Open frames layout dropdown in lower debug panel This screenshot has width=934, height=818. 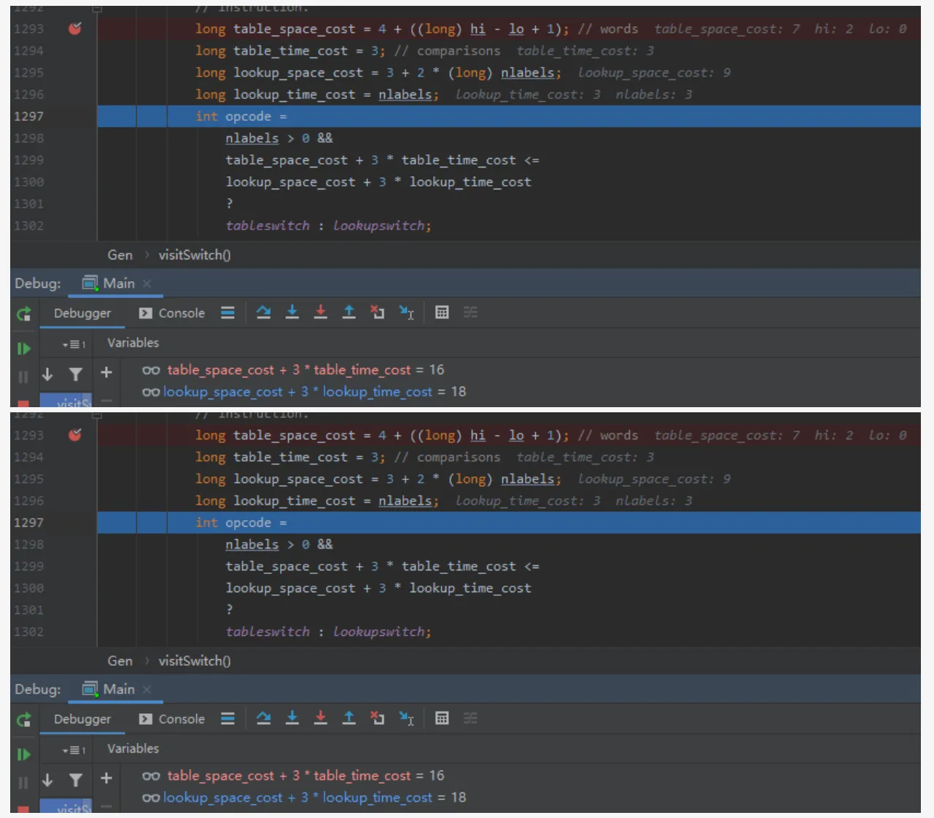pyautogui.click(x=74, y=750)
